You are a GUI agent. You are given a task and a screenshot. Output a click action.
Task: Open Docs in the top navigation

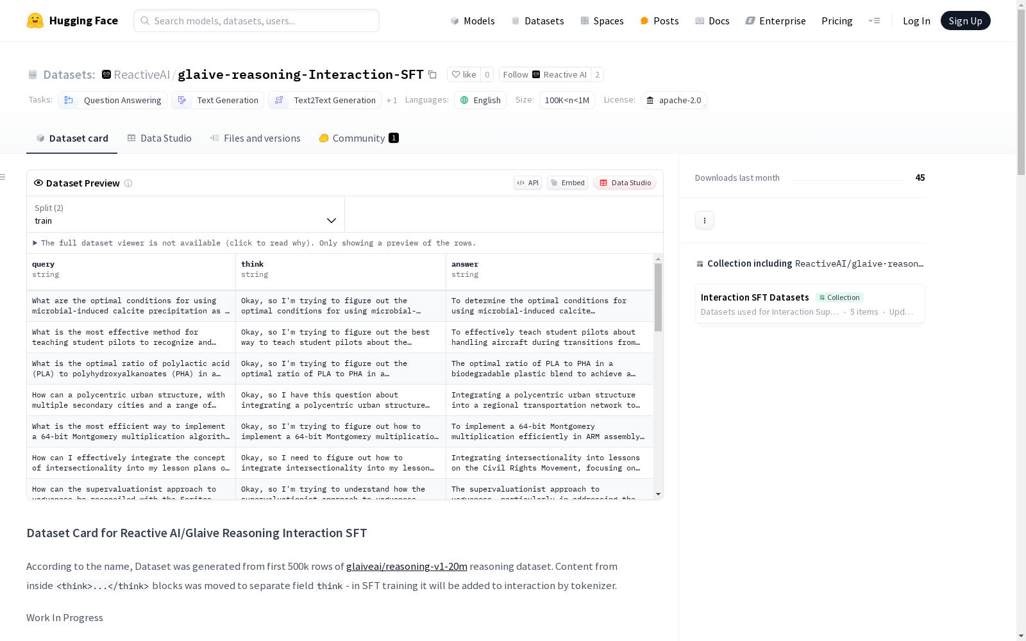(712, 21)
